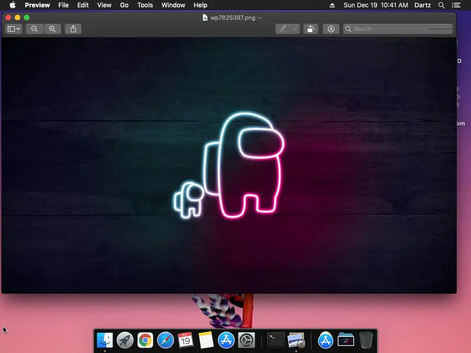Click the neon crewmate image in Preview
Viewport: 471px width, 353px height.
[229, 165]
